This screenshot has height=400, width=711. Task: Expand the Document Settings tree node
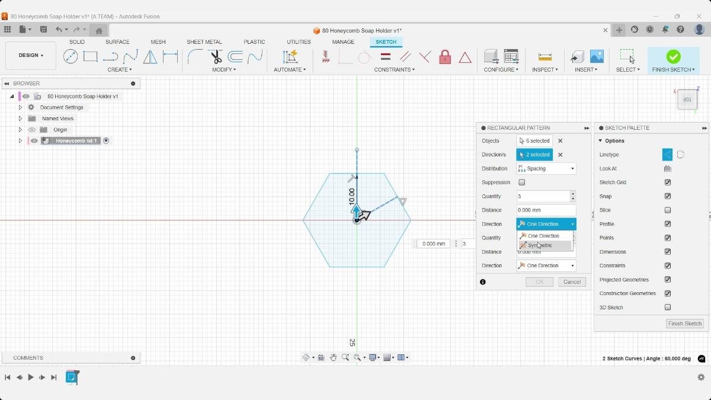tap(20, 107)
